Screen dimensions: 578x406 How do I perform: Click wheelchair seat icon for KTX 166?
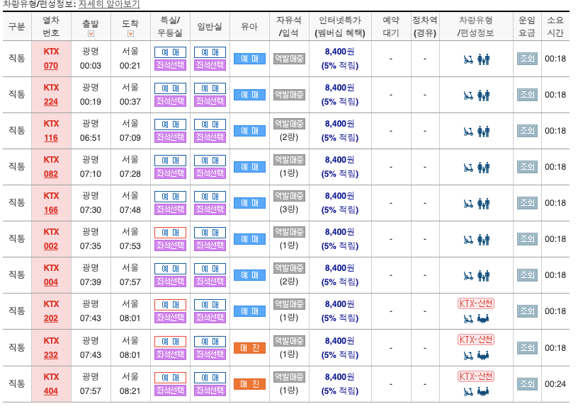click(x=468, y=204)
